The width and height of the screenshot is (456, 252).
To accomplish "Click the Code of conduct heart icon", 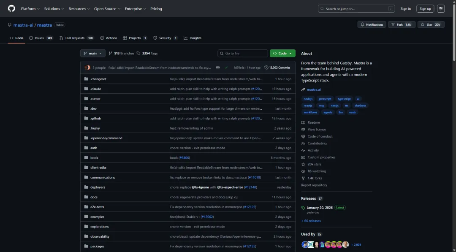I will [303, 136].
